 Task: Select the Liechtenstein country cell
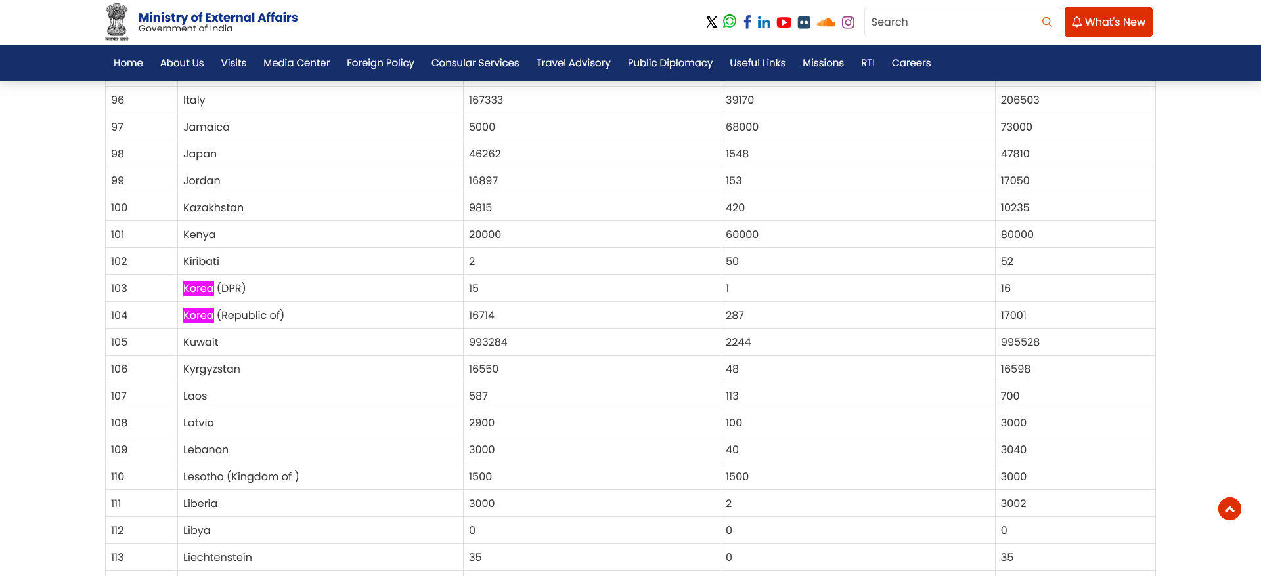click(321, 558)
